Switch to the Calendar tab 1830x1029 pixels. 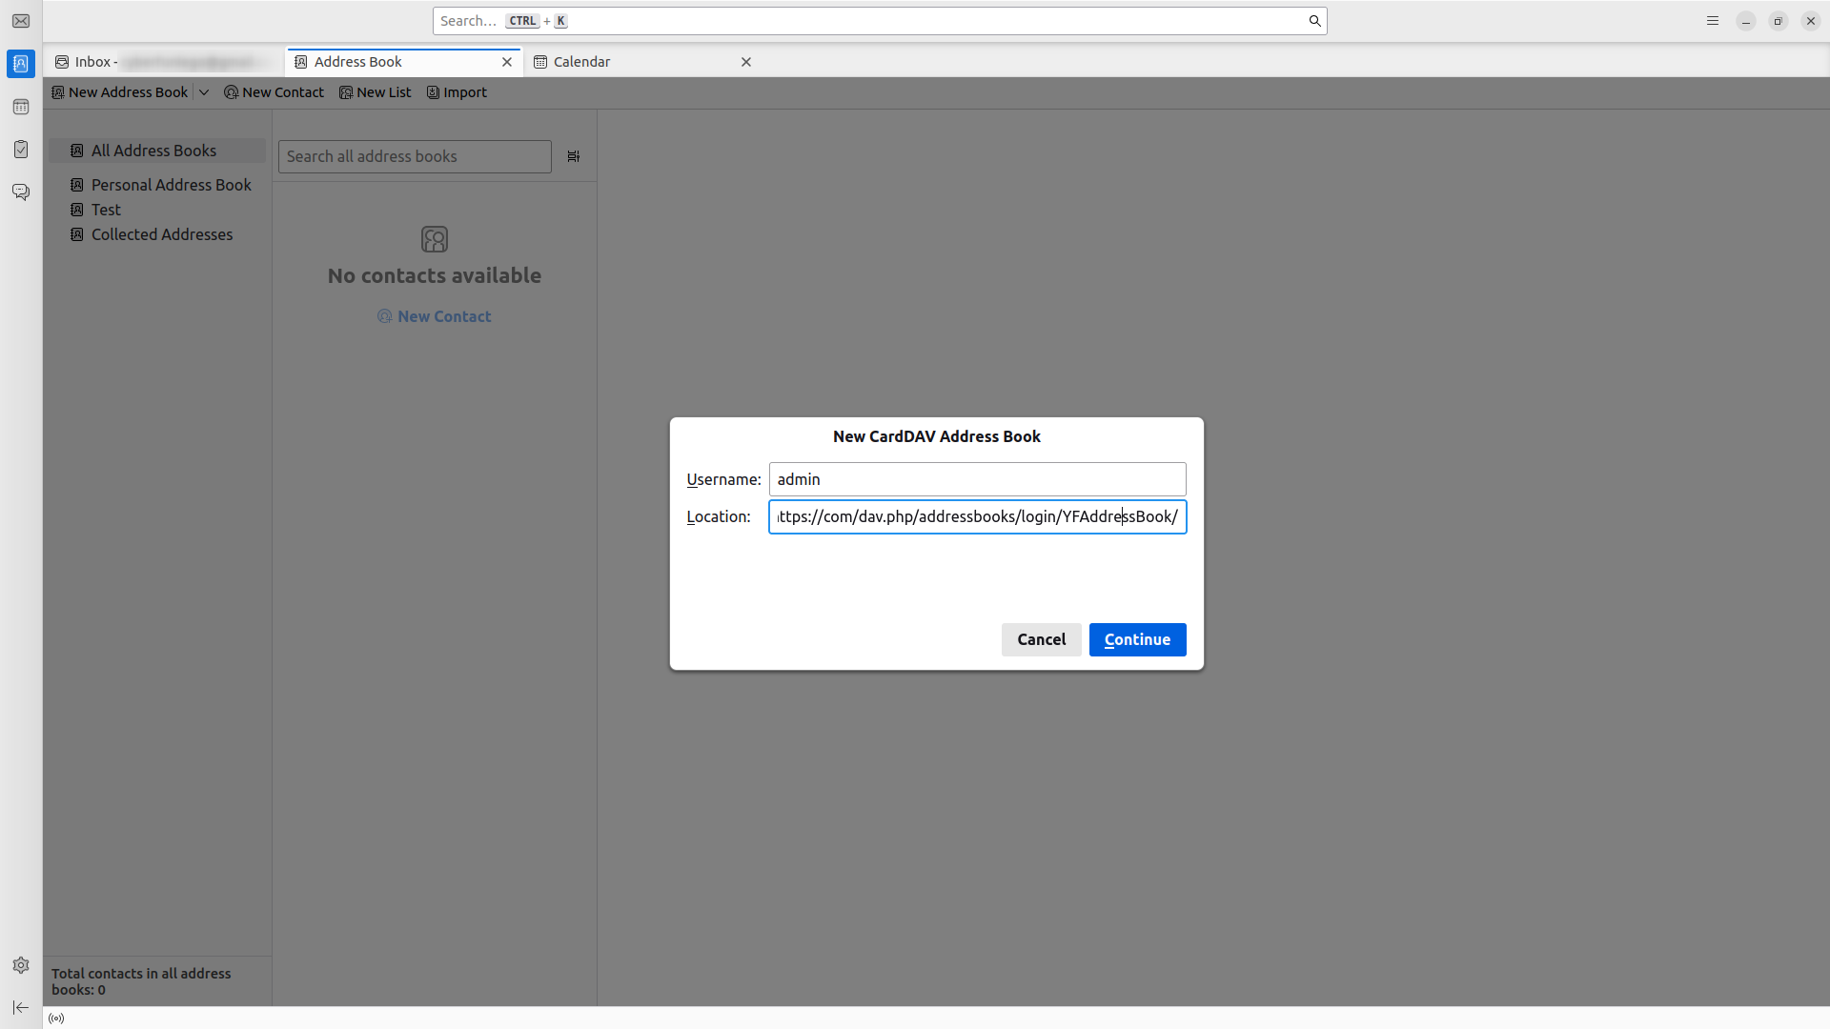643,62
